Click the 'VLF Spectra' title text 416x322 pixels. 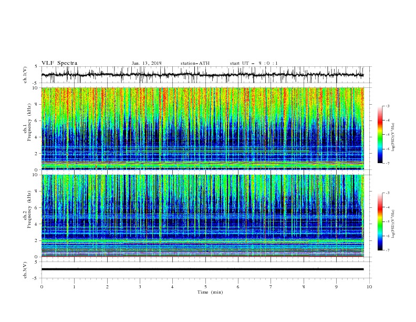point(59,63)
